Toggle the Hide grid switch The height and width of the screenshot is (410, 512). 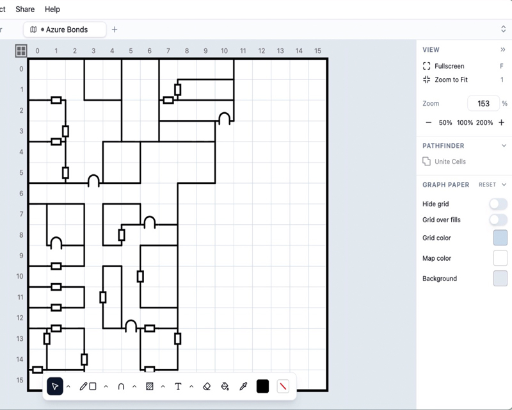(499, 204)
